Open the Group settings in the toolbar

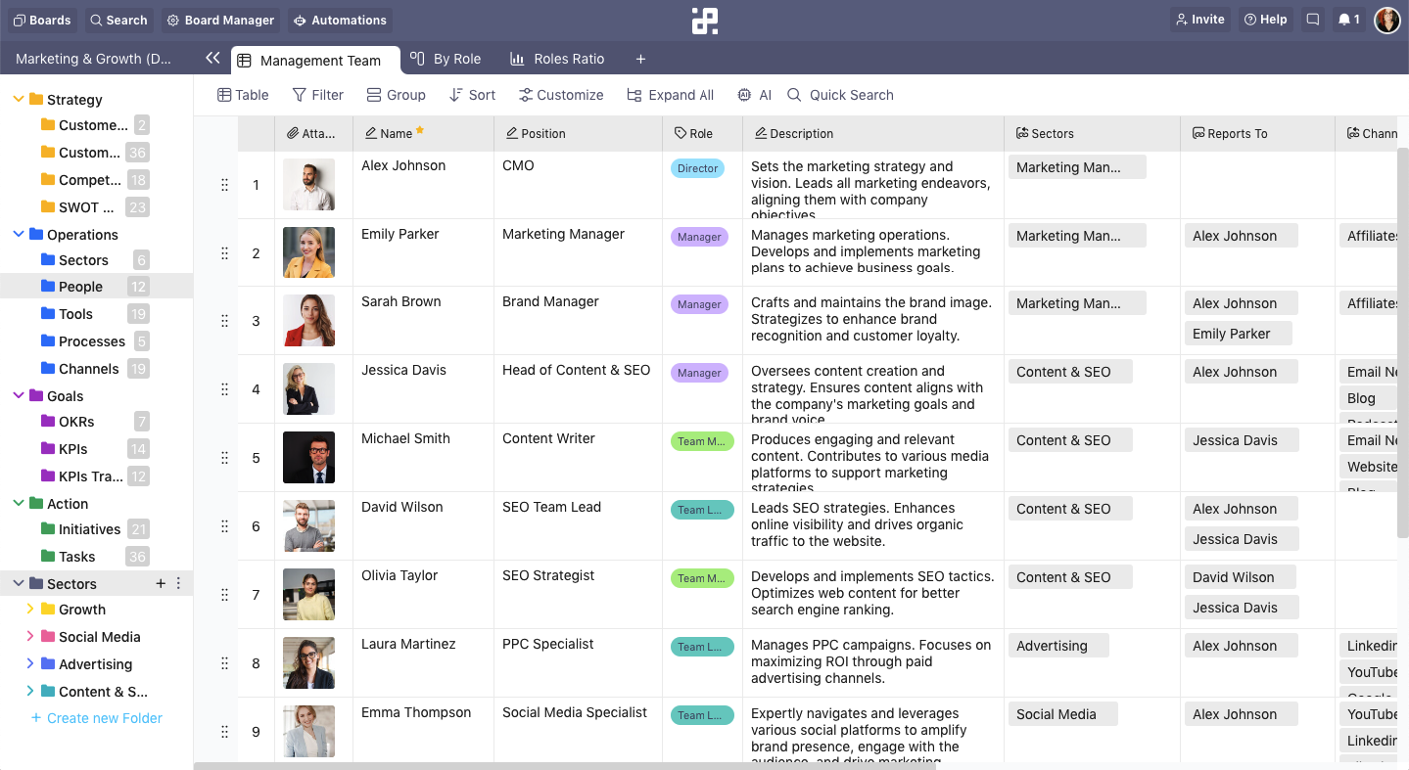396,94
